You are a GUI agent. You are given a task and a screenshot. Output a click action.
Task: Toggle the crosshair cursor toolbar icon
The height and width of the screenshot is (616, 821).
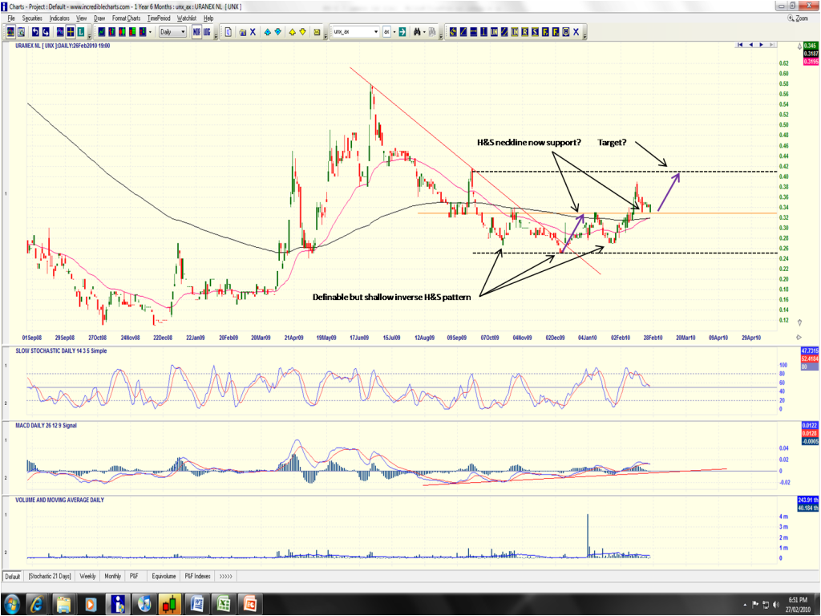click(71, 32)
